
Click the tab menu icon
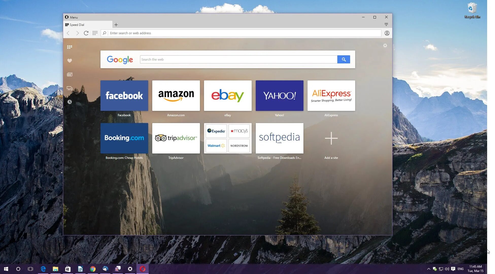[386, 25]
